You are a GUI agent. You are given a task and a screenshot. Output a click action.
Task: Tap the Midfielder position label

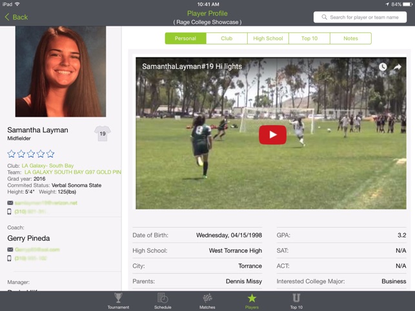coord(19,138)
